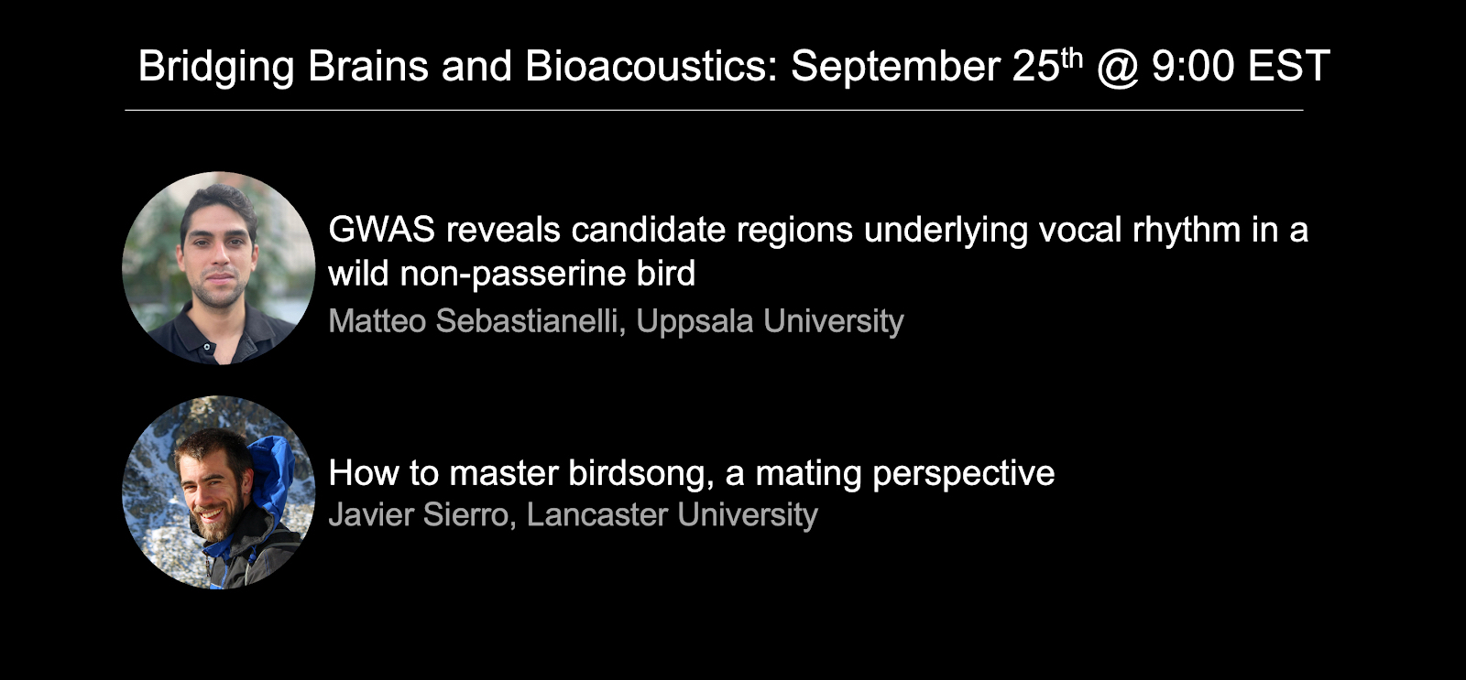Click the "Lancaster University" affiliation

(672, 514)
